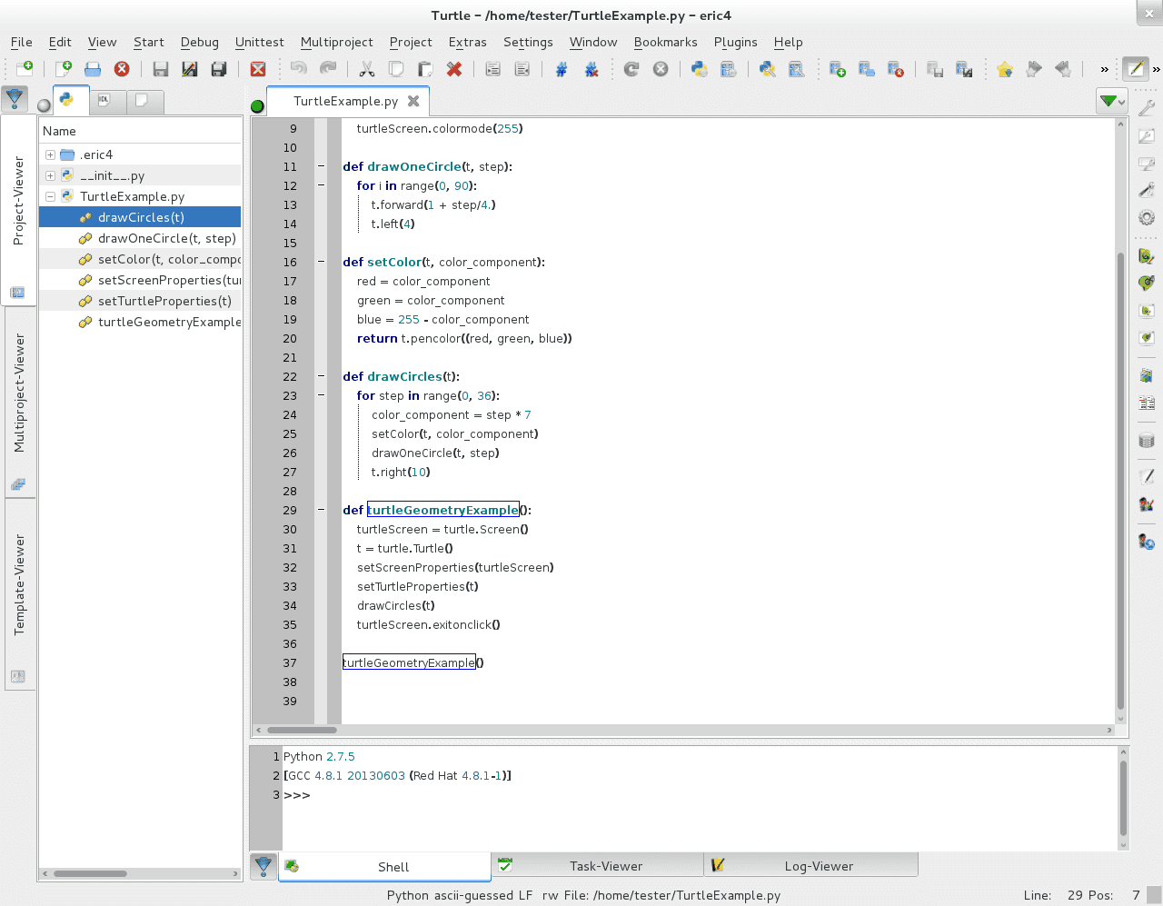Toggle the fold marker beside drawCircles definition
1163x906 pixels.
321,376
